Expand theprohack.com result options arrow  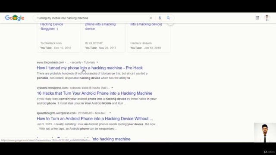(97, 62)
